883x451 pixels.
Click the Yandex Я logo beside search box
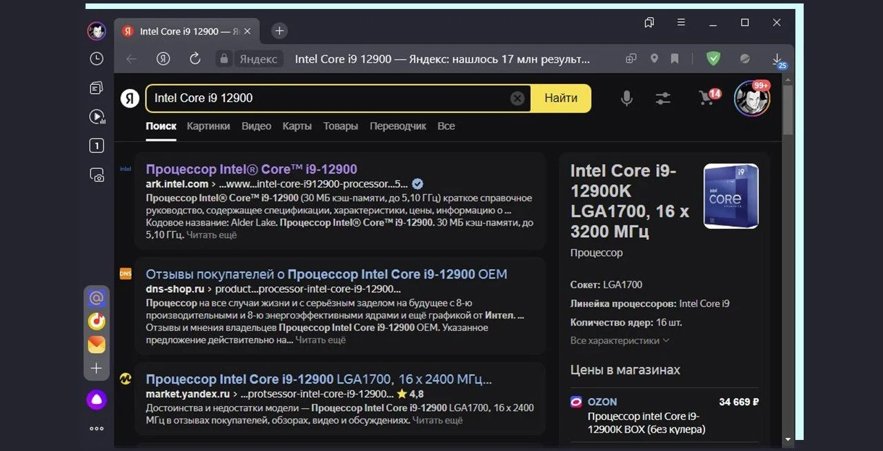[x=130, y=99]
